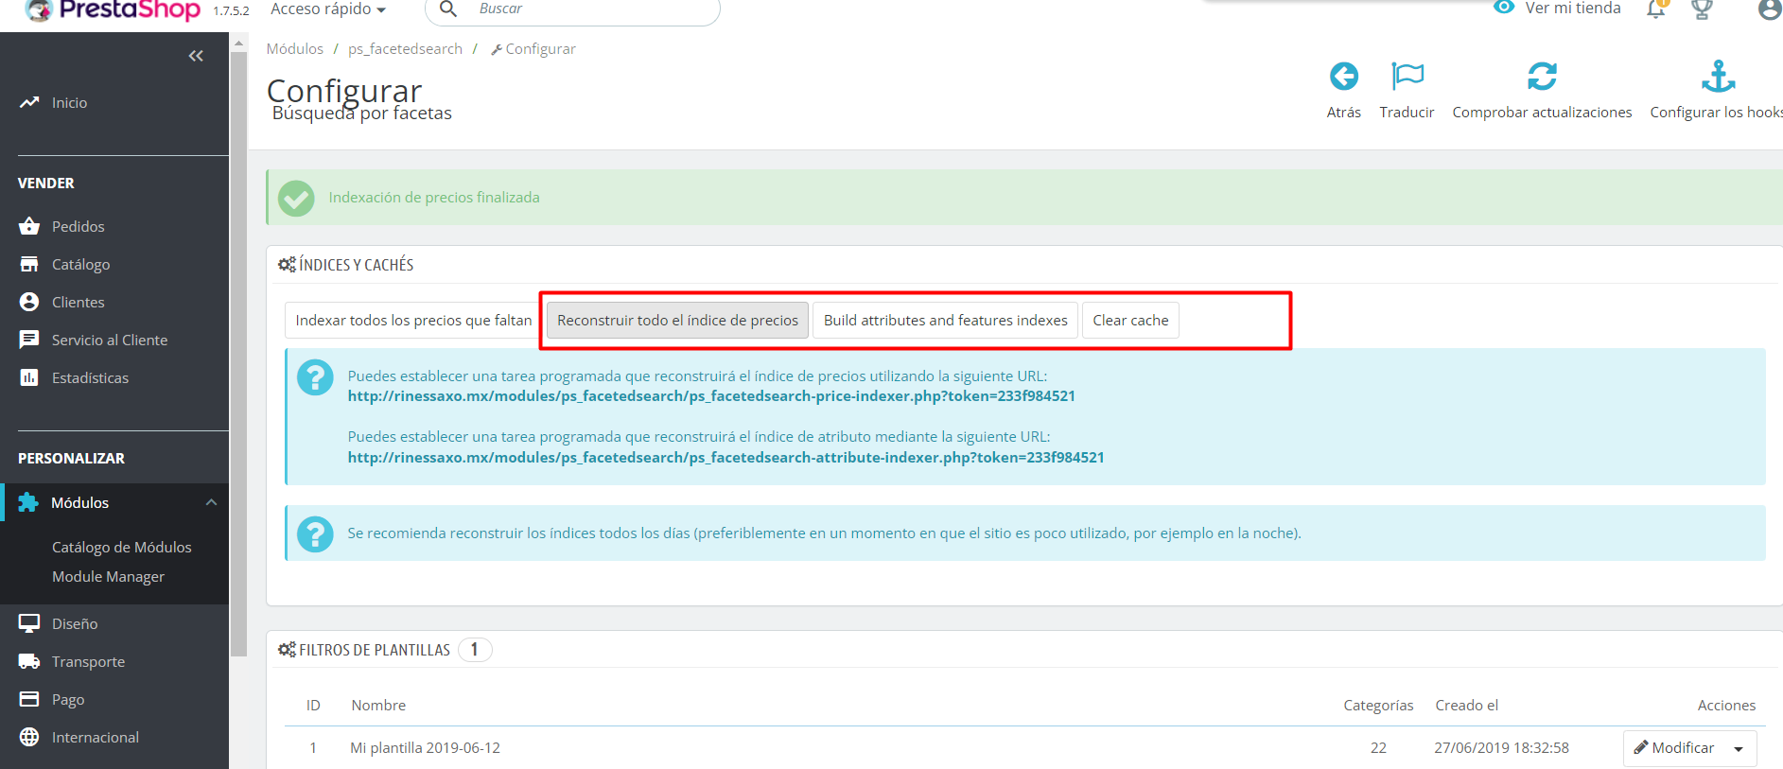
Task: Click the success check mark icon
Action: point(296,198)
